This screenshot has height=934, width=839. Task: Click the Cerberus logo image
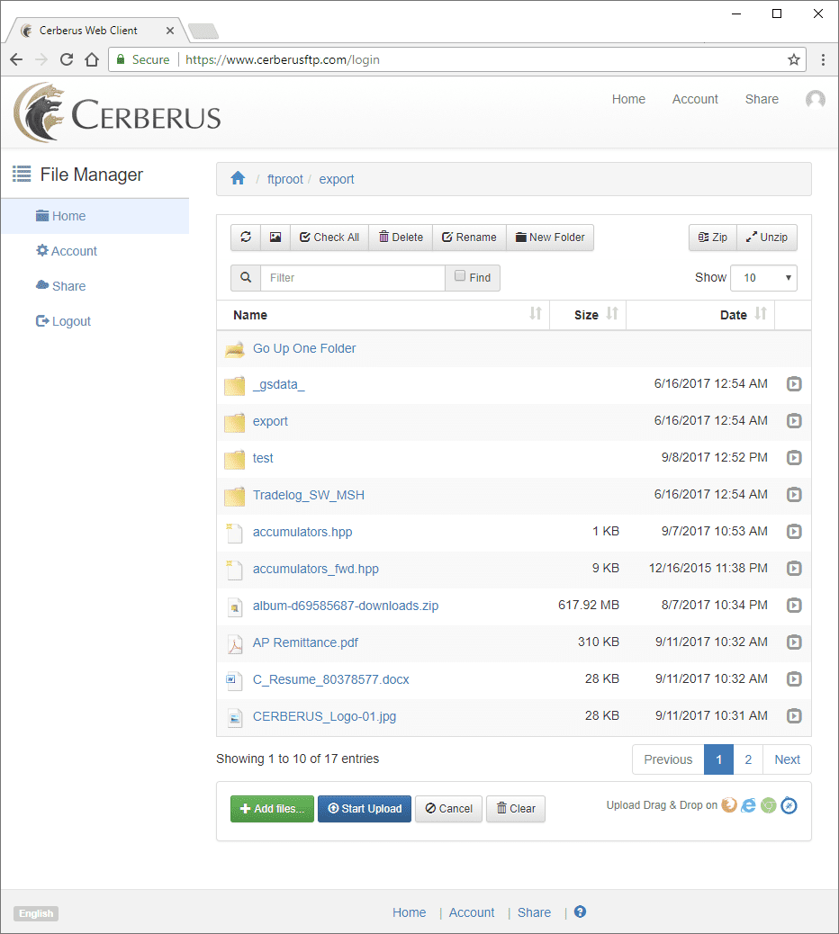coord(117,112)
